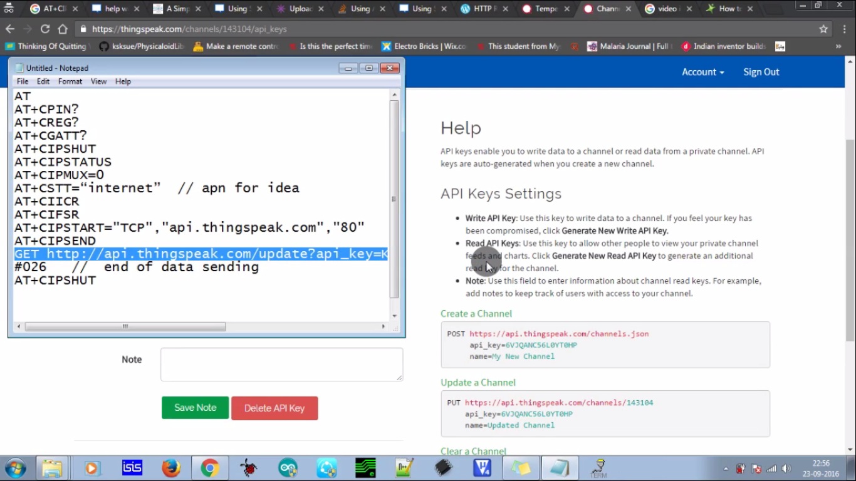Click the 'Create a Channel' heading

[476, 314]
